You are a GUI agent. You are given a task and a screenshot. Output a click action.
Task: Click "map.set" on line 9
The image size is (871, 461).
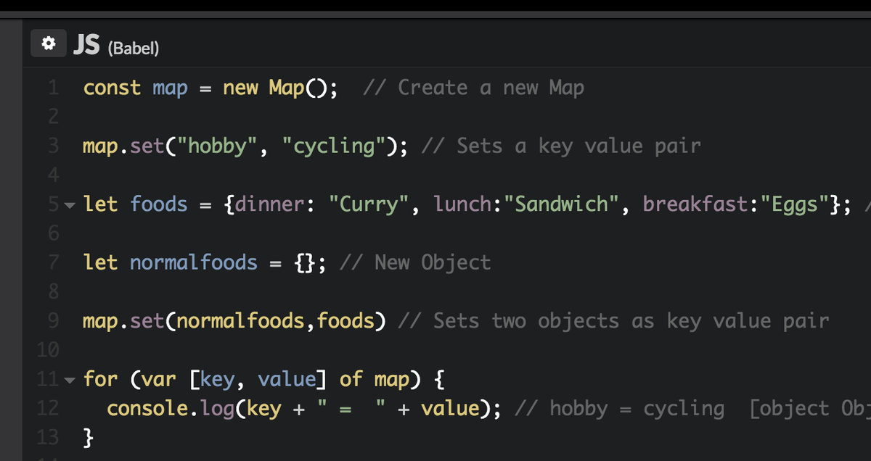click(x=123, y=320)
